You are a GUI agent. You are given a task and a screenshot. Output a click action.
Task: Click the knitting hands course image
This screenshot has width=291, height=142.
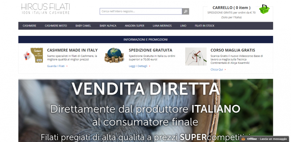click(x=196, y=57)
